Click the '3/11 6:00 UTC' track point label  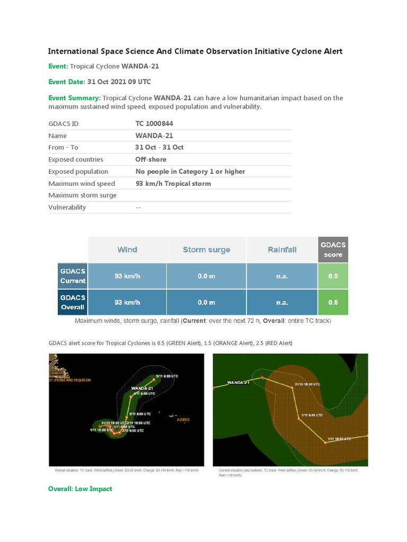(x=140, y=414)
